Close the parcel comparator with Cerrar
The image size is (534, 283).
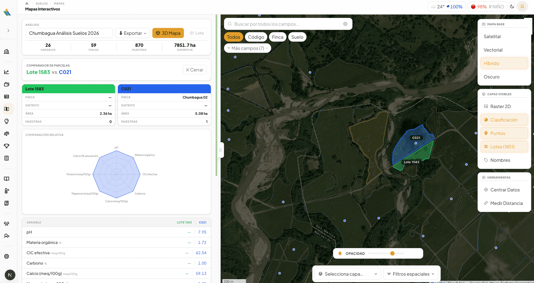[x=194, y=70]
